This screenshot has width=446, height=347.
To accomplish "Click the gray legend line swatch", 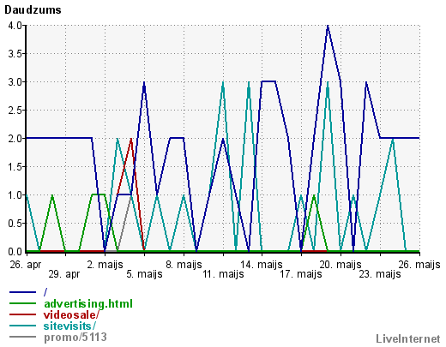I will [x=22, y=337].
